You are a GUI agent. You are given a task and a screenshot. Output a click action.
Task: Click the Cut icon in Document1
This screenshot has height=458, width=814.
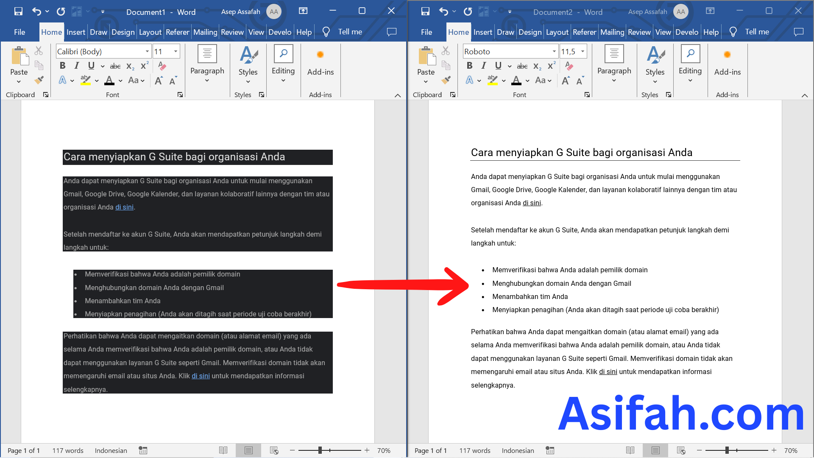click(39, 51)
